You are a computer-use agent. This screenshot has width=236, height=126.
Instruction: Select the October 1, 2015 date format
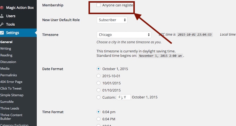point(99,69)
